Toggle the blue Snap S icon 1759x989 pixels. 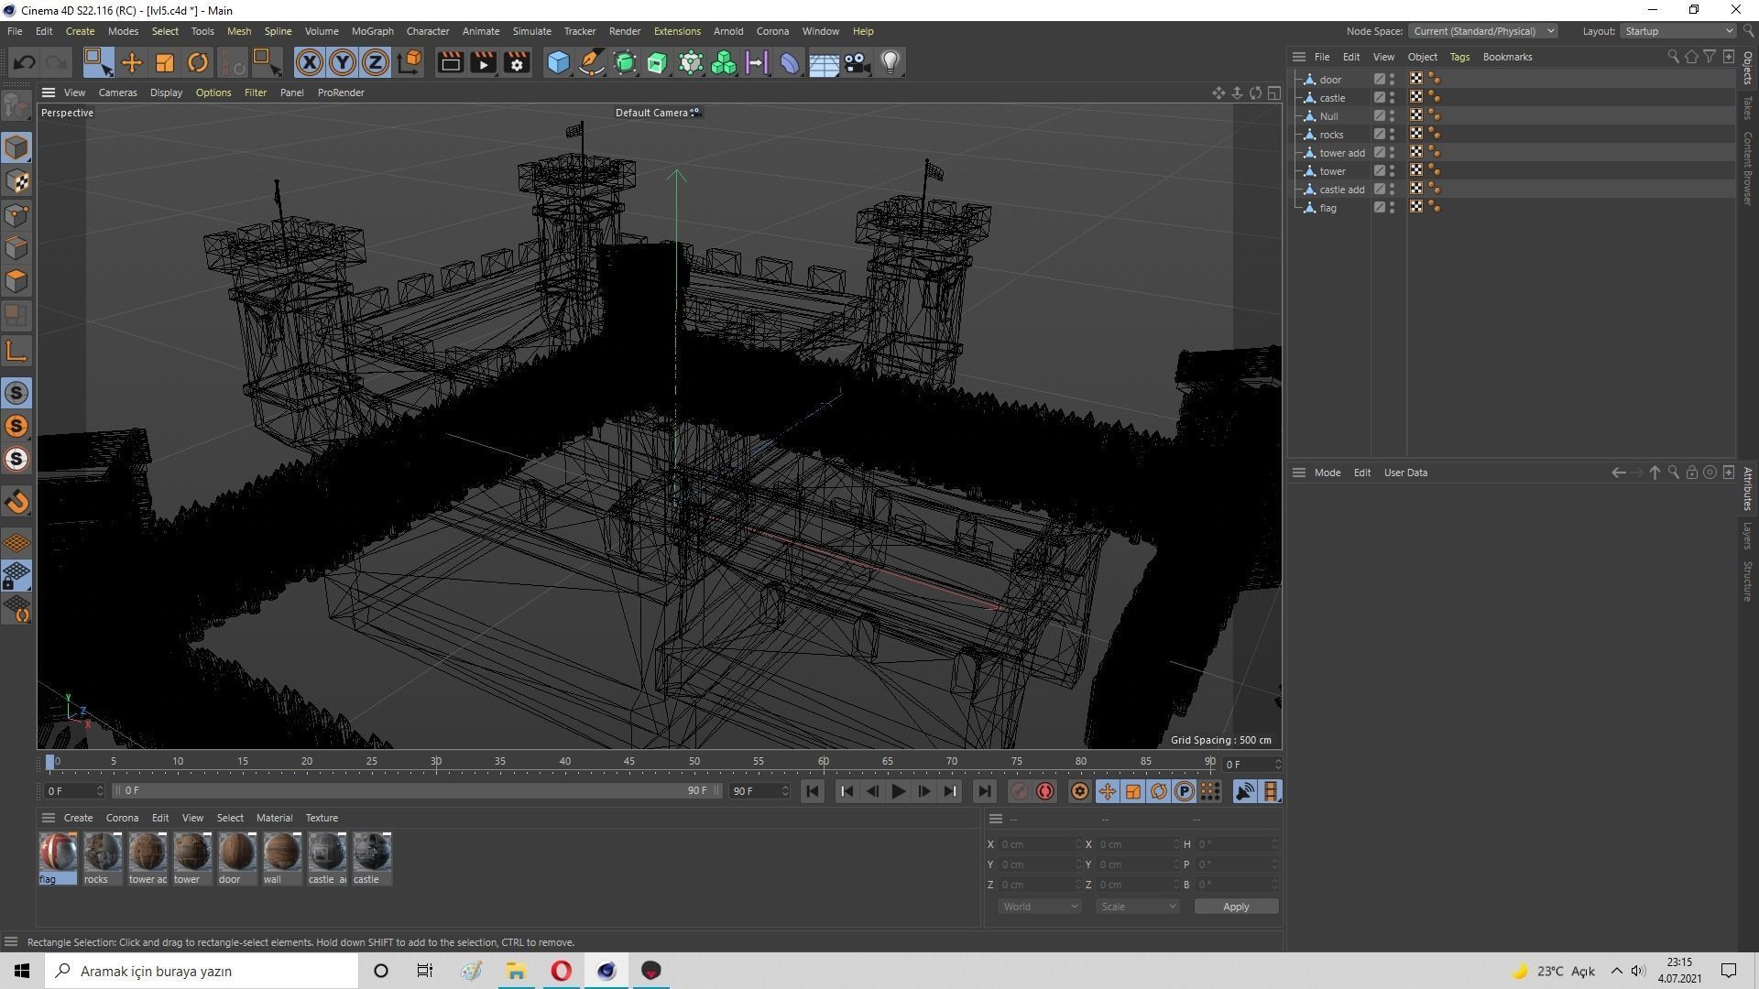click(16, 393)
